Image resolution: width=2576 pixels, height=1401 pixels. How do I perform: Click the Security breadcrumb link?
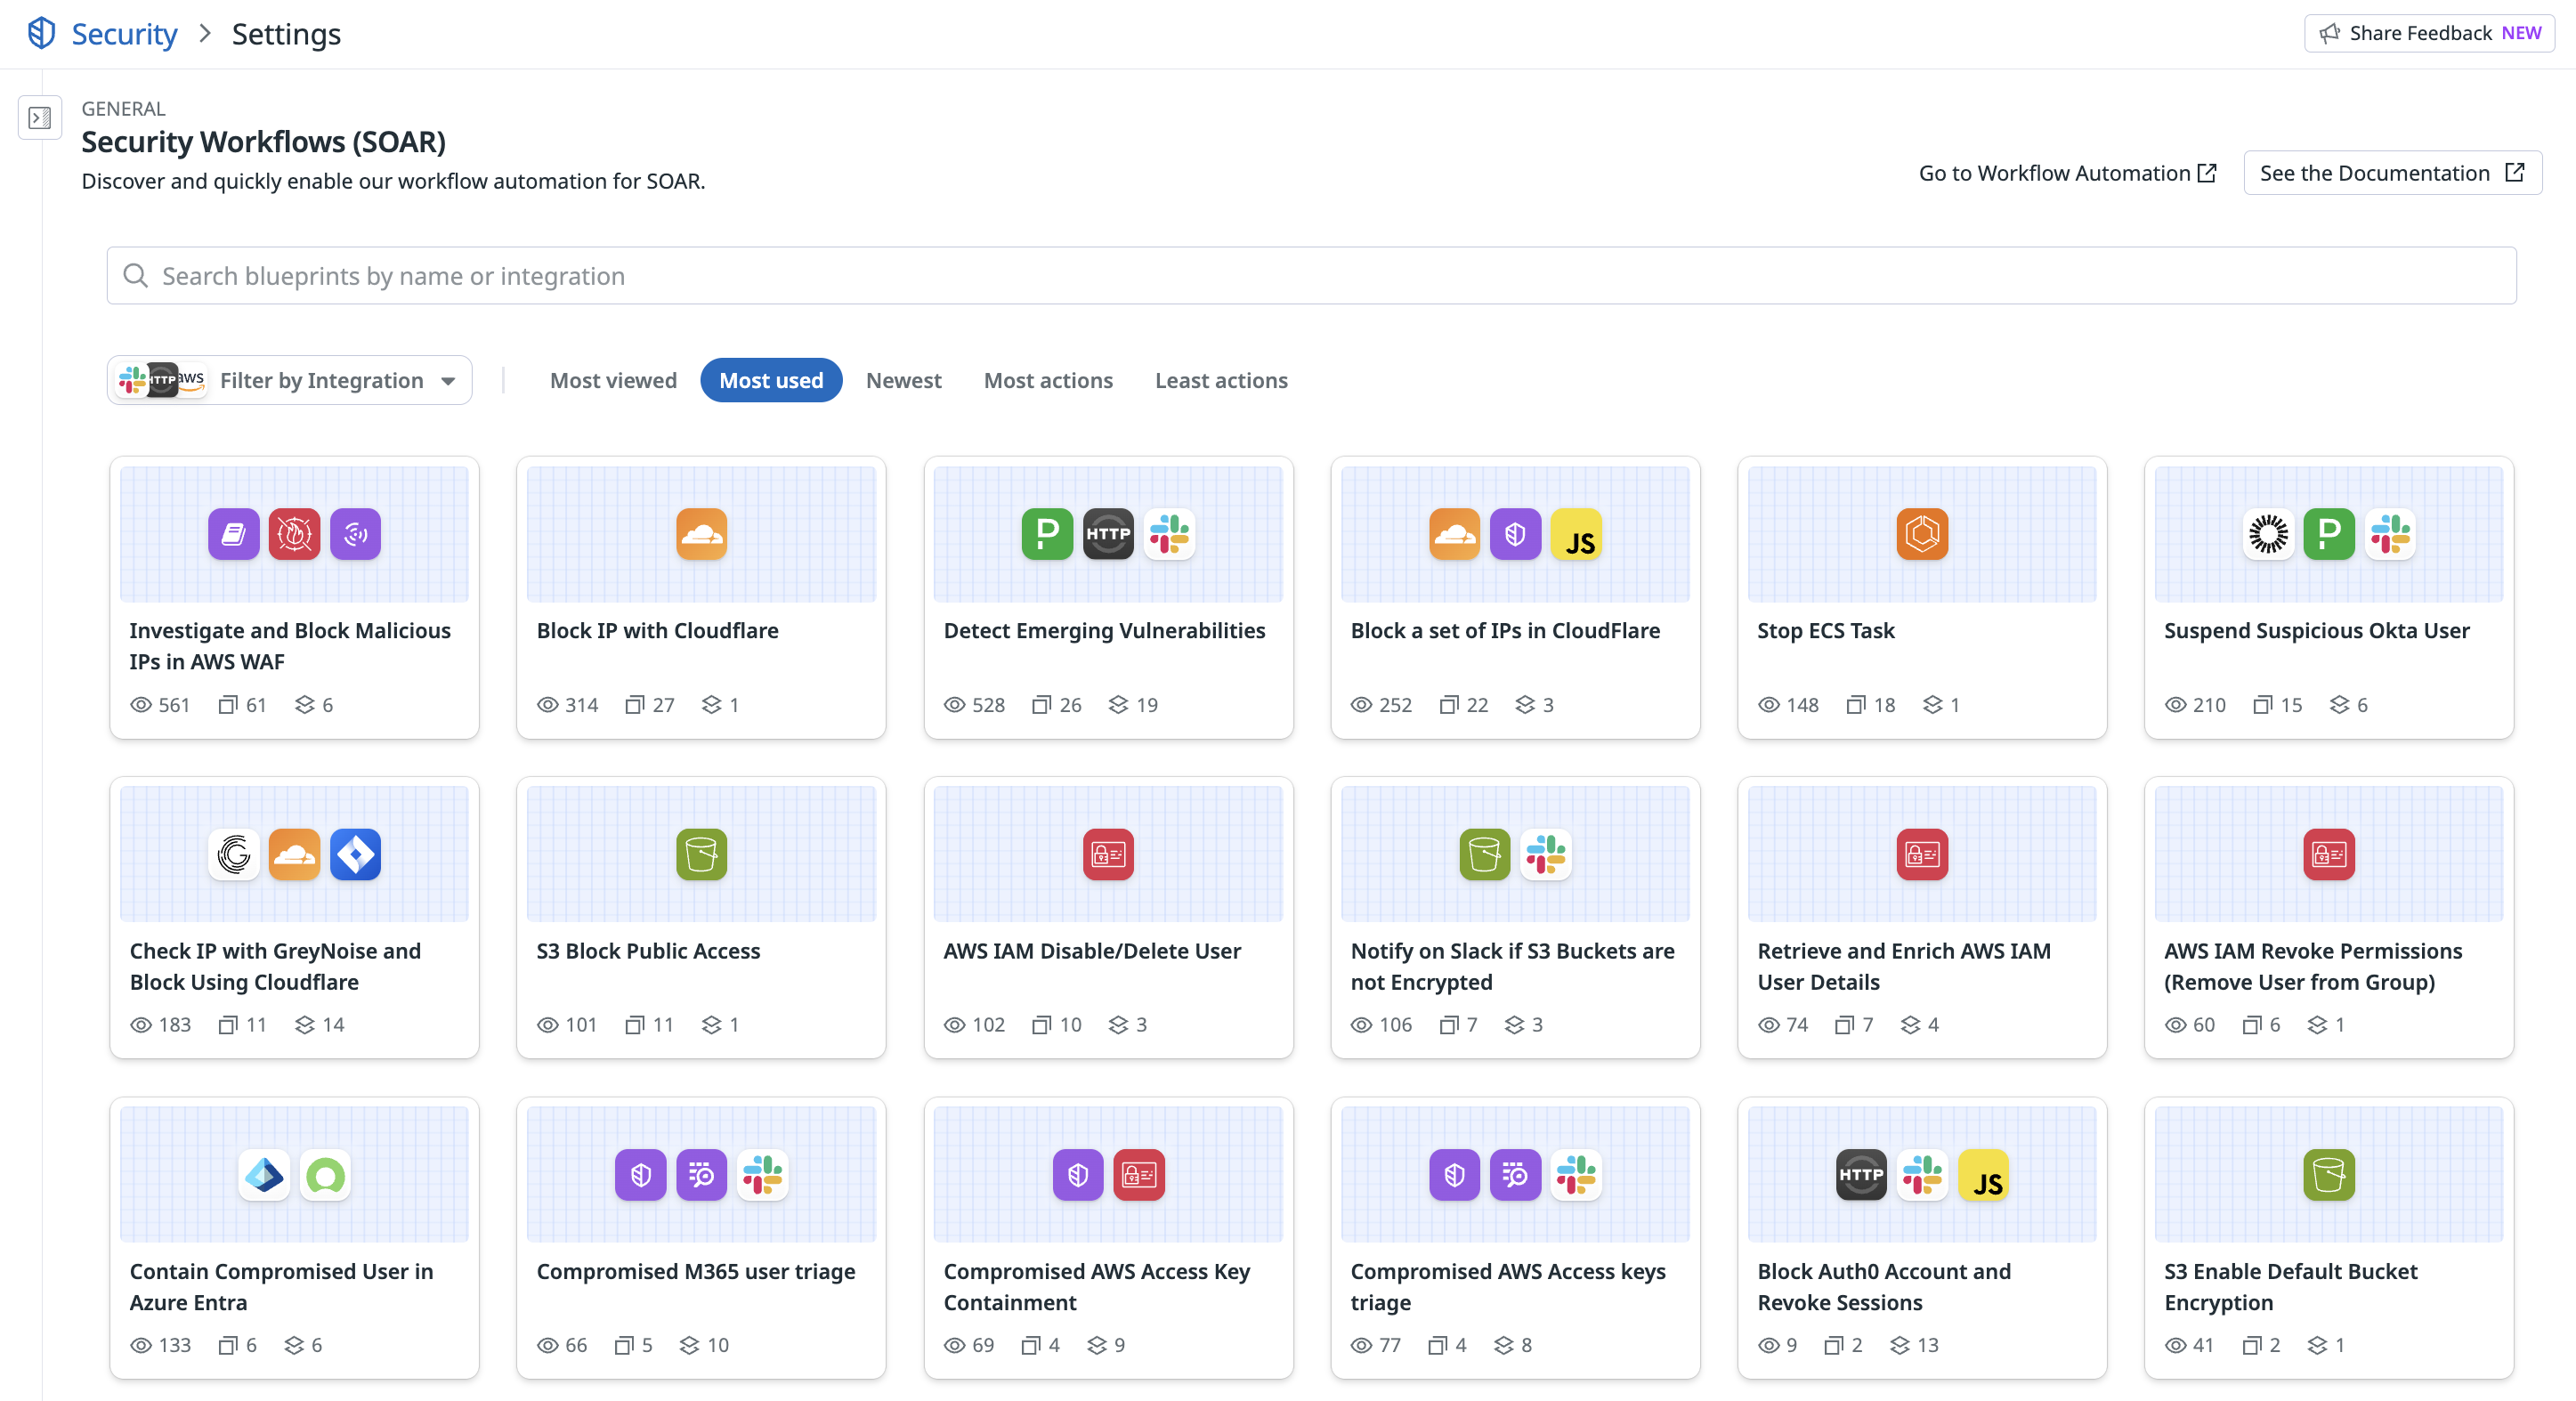coord(124,34)
